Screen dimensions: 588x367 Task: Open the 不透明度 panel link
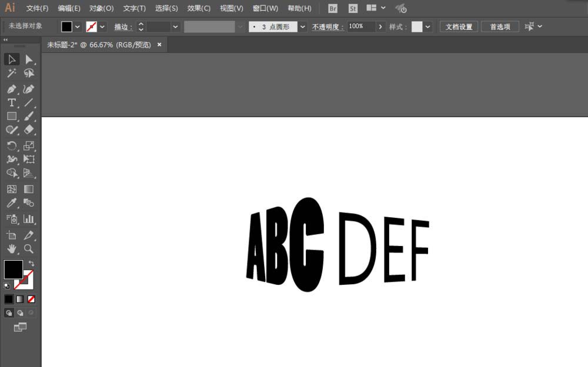point(328,27)
